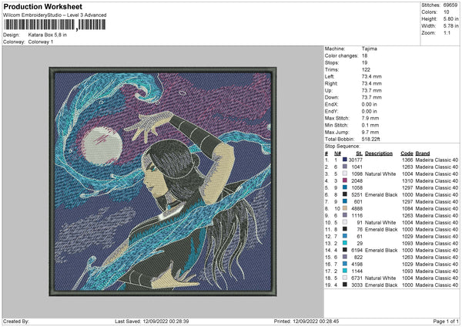Click the magenta swatch in stop row 4
Viewport: 462px width, 327px height.
tap(345, 180)
